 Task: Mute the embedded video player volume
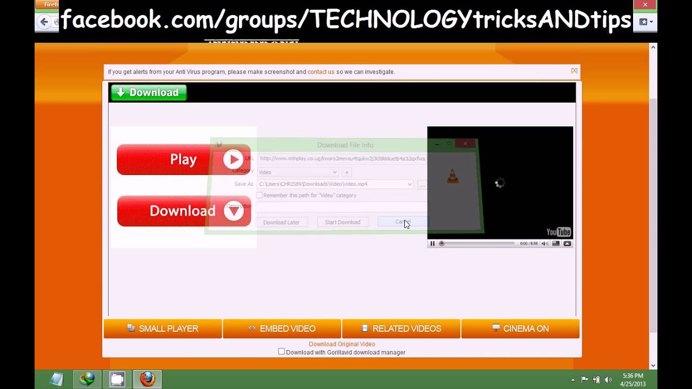[x=545, y=244]
